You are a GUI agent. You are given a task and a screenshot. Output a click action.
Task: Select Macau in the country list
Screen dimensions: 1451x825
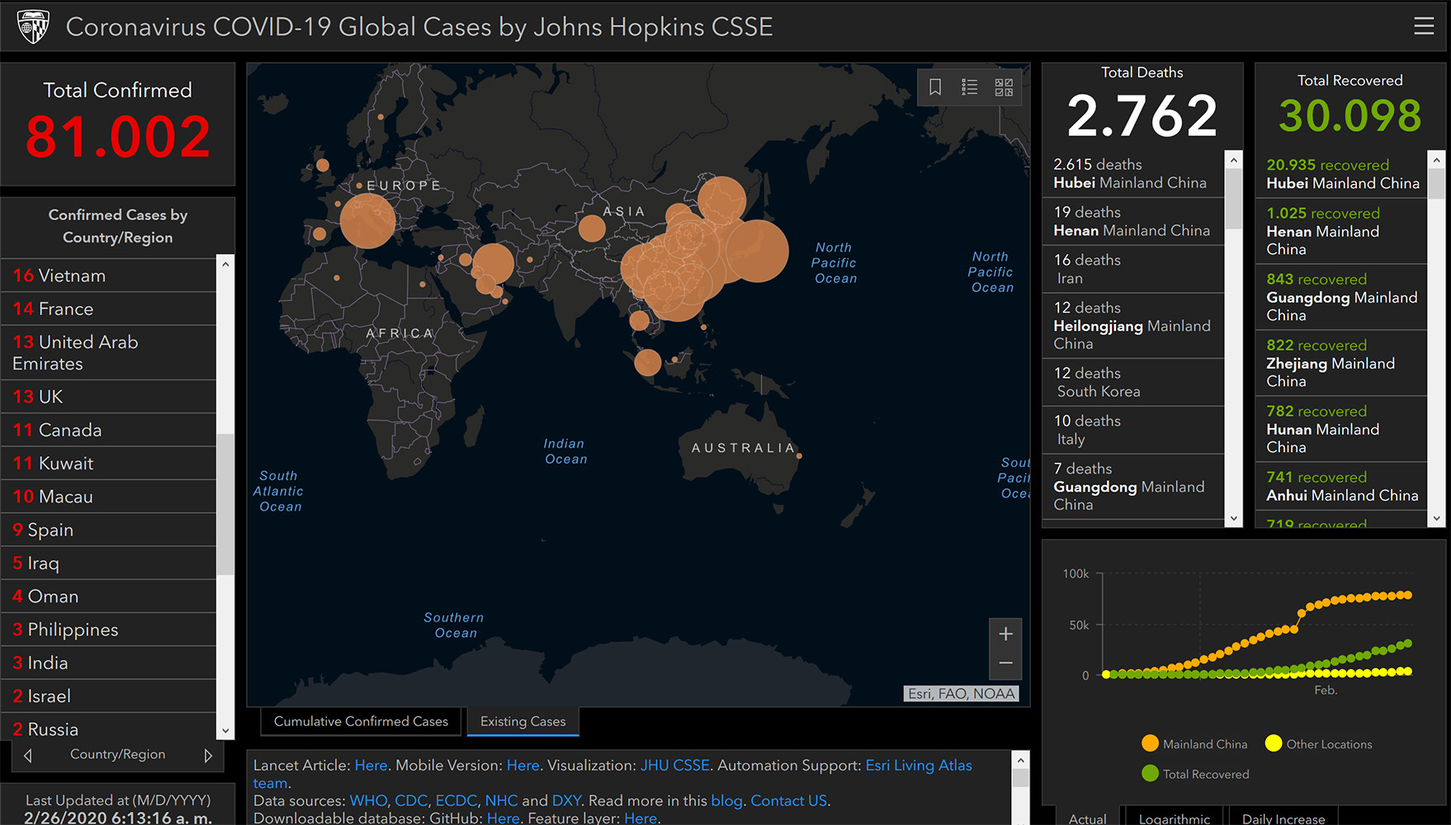tap(109, 497)
